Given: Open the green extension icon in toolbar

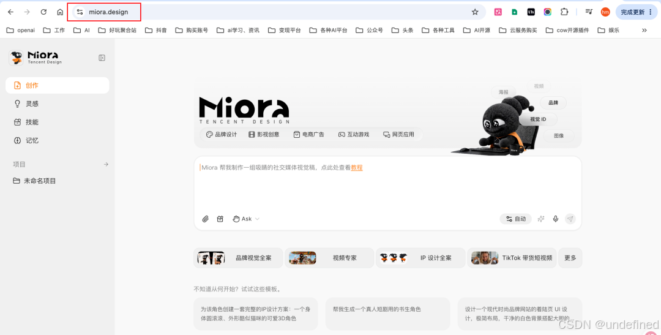Looking at the screenshot, I should click(515, 12).
